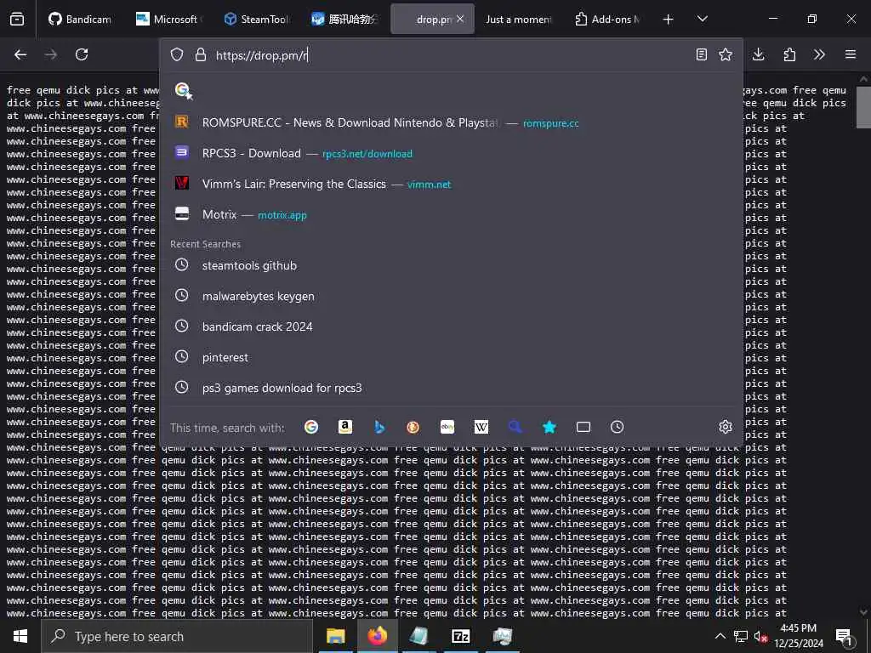Image resolution: width=871 pixels, height=653 pixels.
Task: Search this time with eBay
Action: (447, 427)
